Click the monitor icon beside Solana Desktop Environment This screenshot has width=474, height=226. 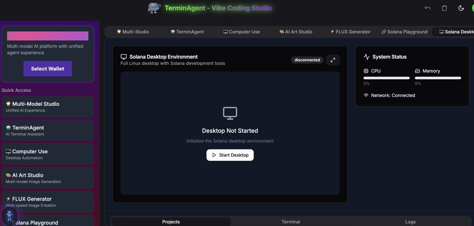click(124, 57)
